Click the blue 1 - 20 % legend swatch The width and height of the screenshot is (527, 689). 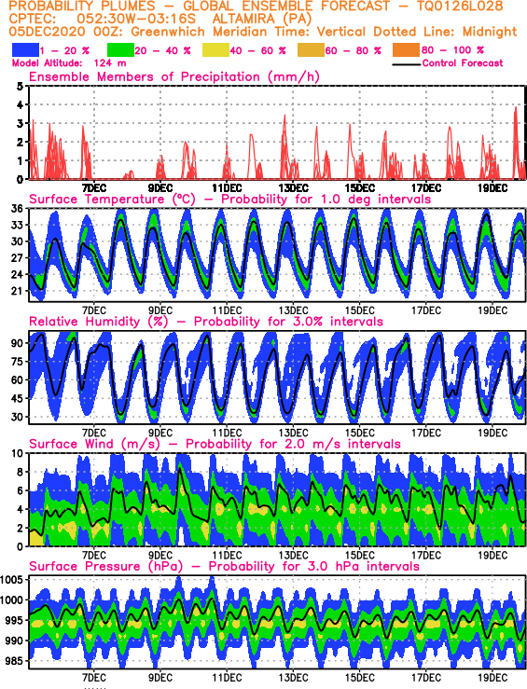(x=25, y=50)
